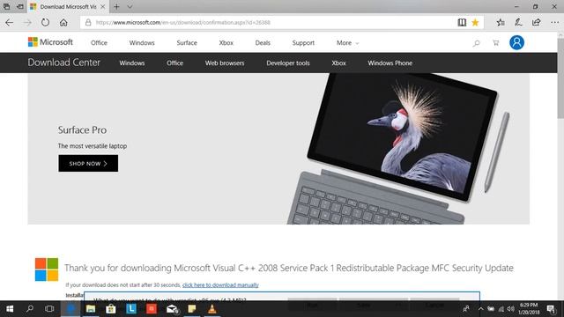
Task: Click the account profile icon
Action: [516, 43]
